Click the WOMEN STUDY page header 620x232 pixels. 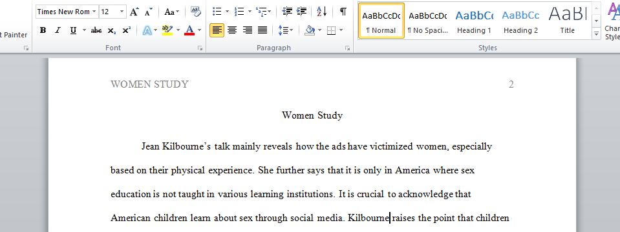point(150,84)
